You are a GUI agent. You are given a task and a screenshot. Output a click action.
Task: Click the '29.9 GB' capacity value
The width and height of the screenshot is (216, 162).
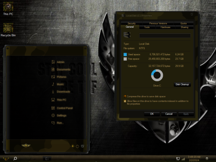[179, 66]
